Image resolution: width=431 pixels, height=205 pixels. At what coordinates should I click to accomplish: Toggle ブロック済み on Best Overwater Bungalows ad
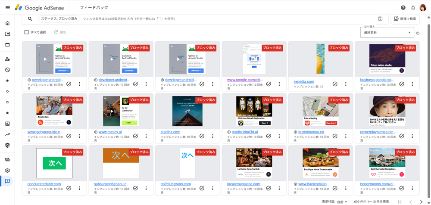tap(405, 152)
